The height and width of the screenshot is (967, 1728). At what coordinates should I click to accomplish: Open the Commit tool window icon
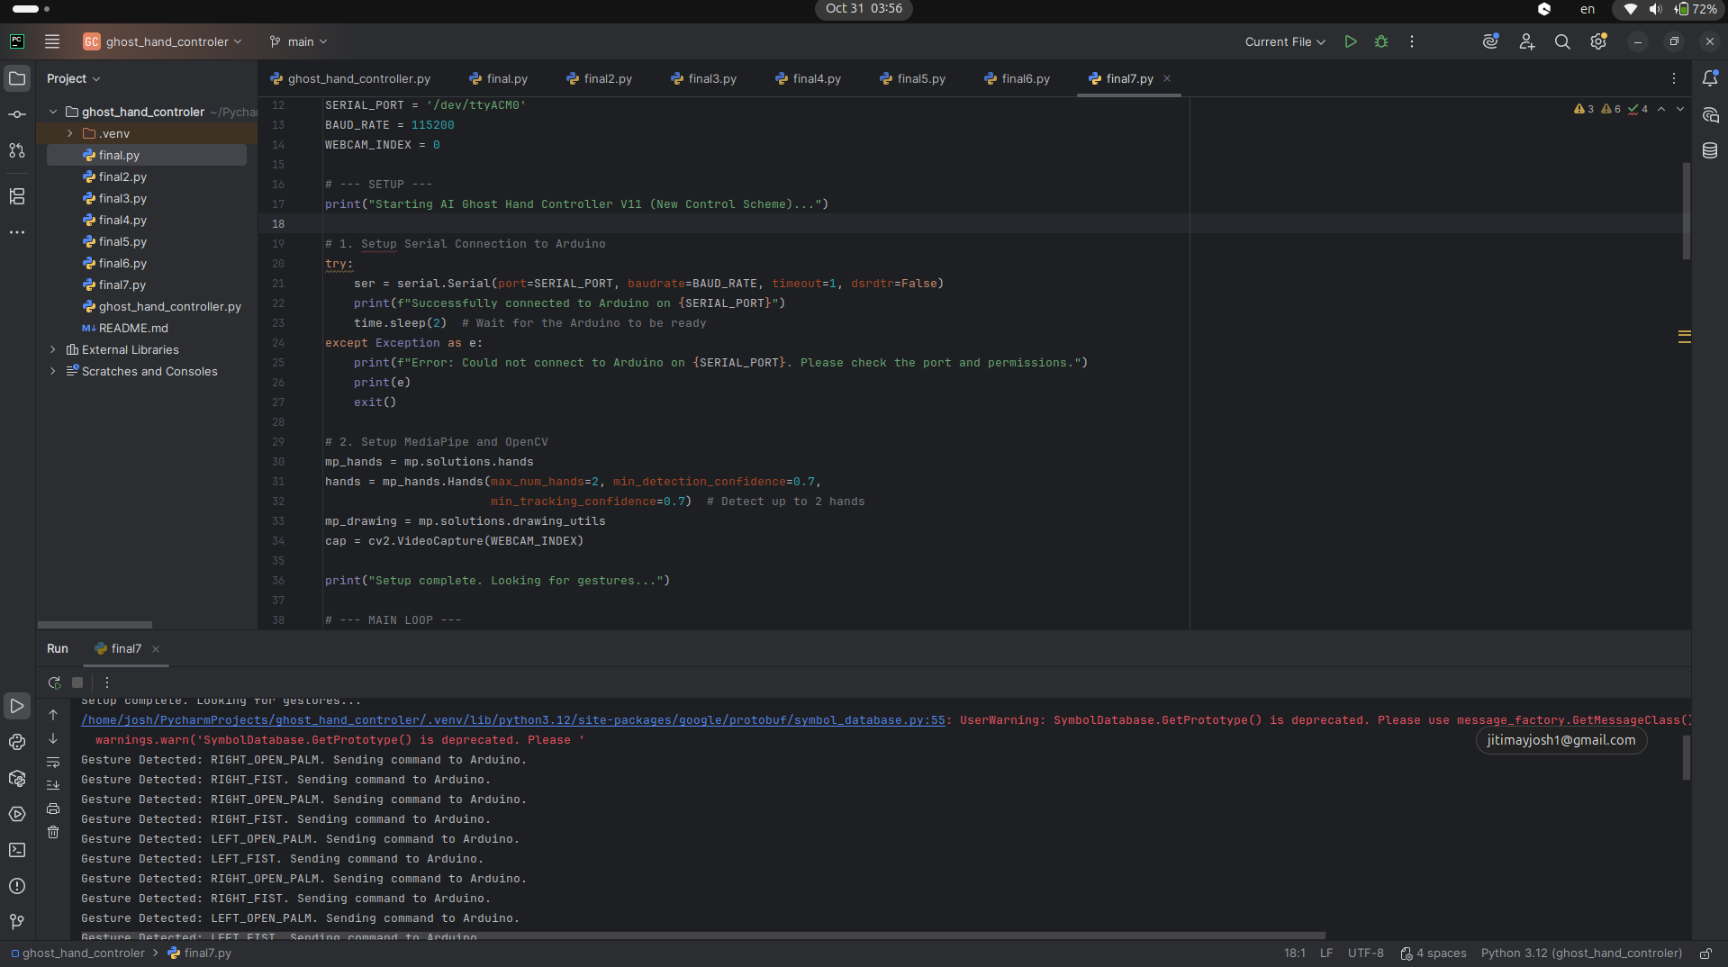point(17,114)
